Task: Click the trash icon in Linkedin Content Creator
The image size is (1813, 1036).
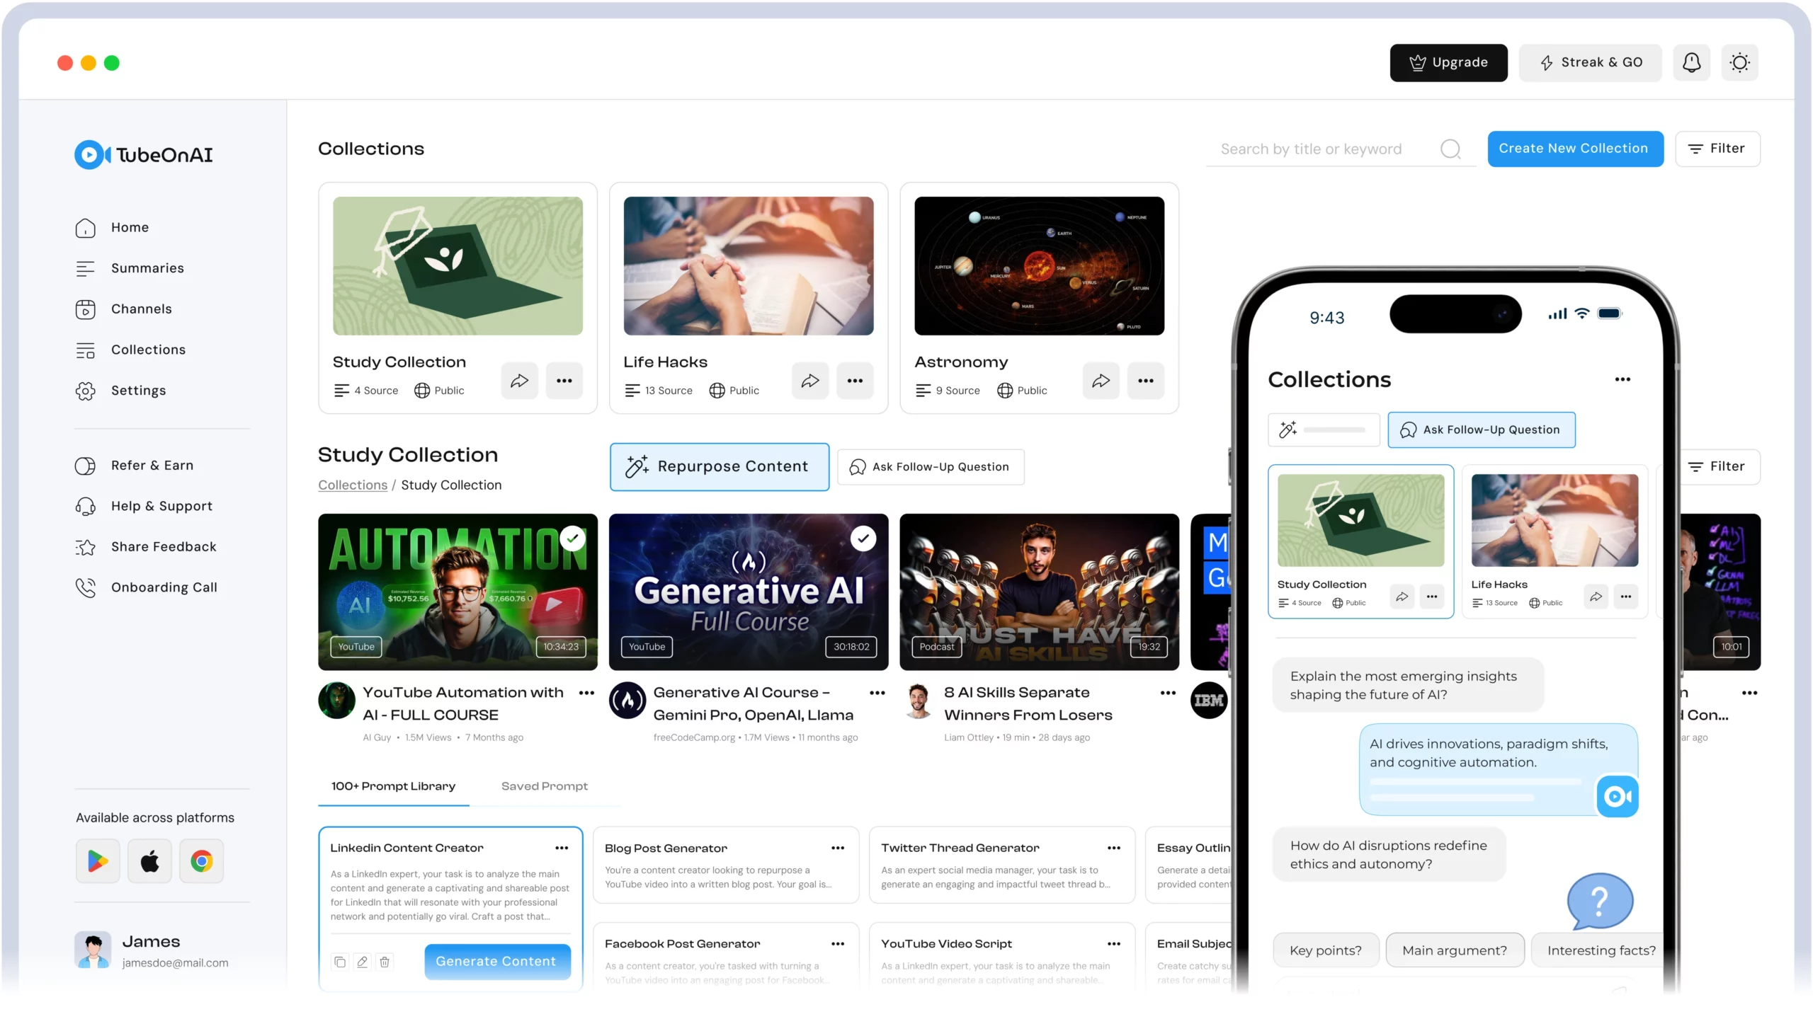Action: coord(385,962)
